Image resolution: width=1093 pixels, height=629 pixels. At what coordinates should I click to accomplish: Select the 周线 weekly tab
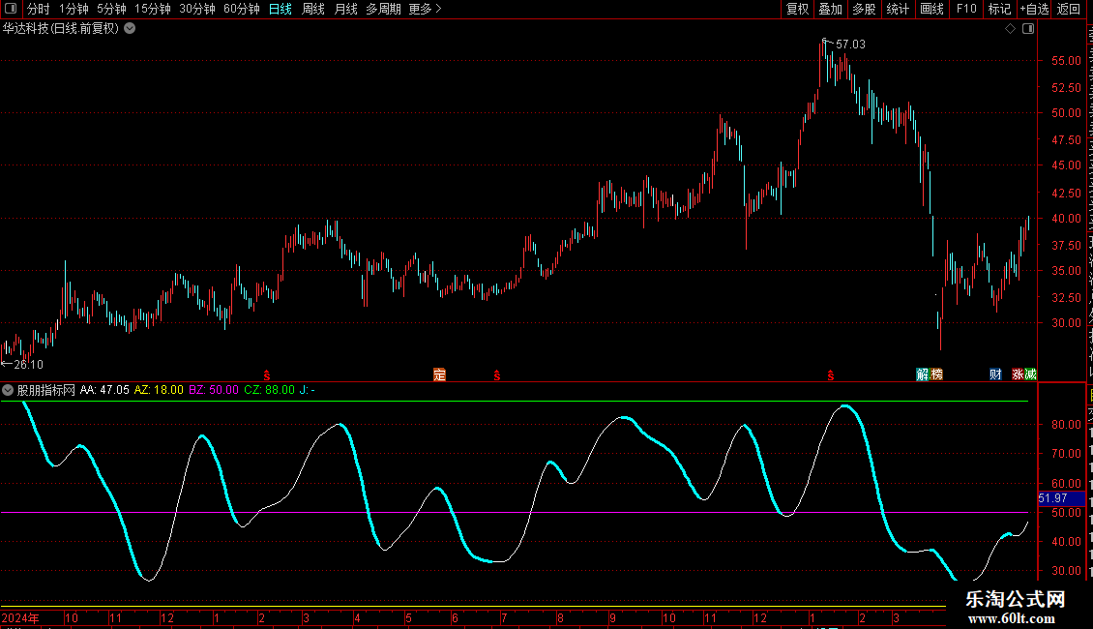pyautogui.click(x=313, y=9)
